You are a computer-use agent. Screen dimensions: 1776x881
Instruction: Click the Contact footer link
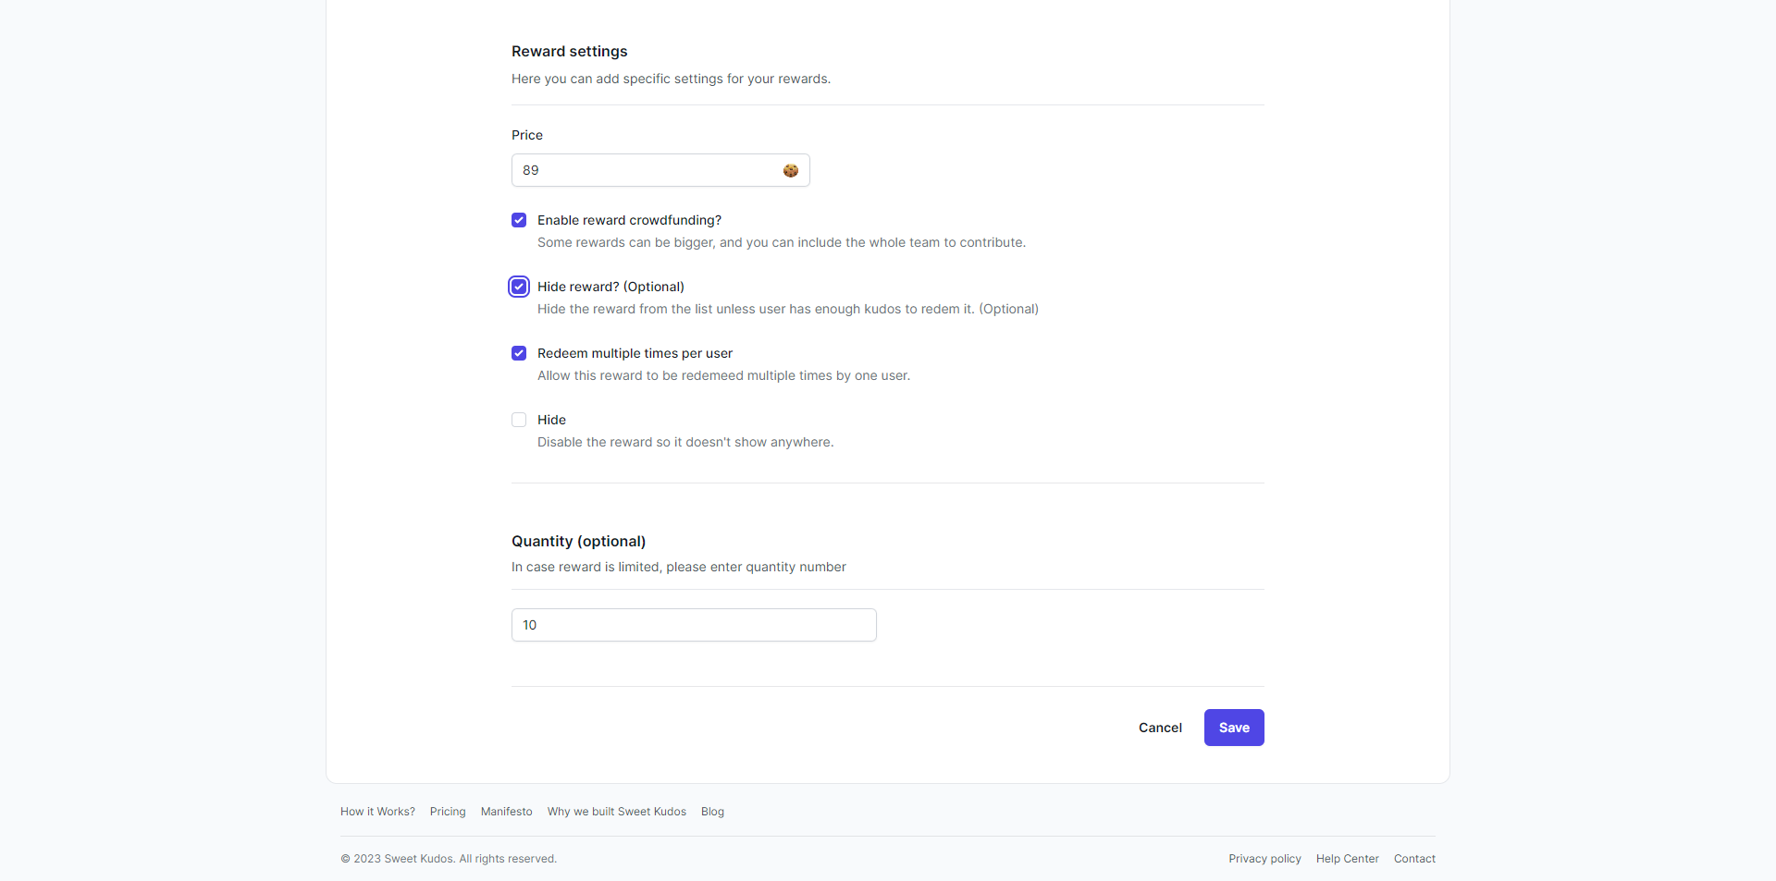coord(1414,859)
